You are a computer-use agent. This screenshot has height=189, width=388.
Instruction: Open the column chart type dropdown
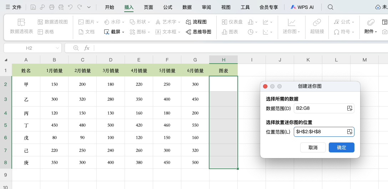pos(253,22)
